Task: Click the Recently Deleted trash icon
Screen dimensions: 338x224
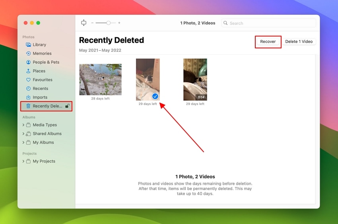Action: point(28,106)
